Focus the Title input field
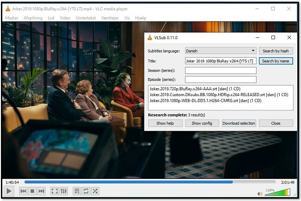Viewport: 301px width, 201px height. [x=220, y=61]
